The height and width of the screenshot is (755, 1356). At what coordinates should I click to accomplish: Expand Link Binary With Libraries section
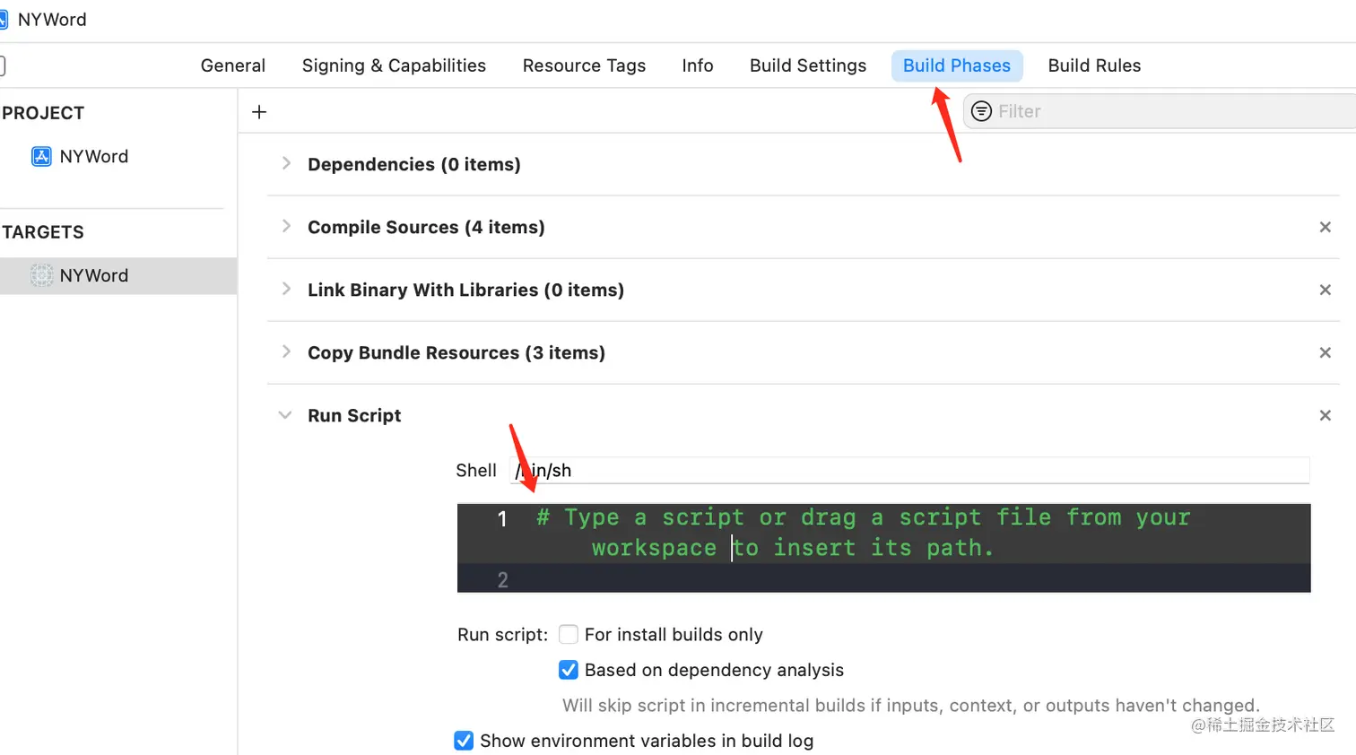coord(286,289)
